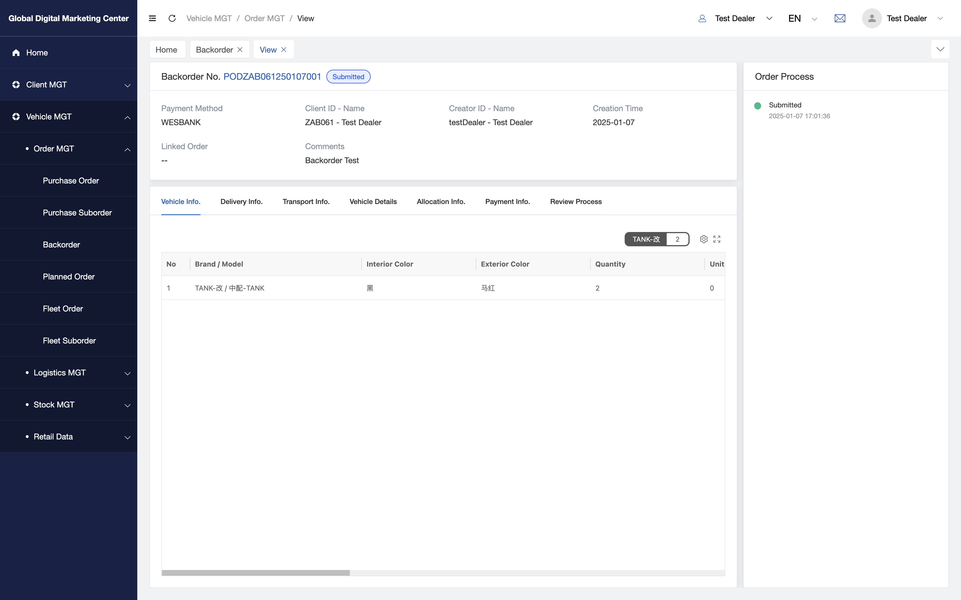Open the EN language dropdown
Image resolution: width=961 pixels, height=600 pixels.
pos(803,18)
